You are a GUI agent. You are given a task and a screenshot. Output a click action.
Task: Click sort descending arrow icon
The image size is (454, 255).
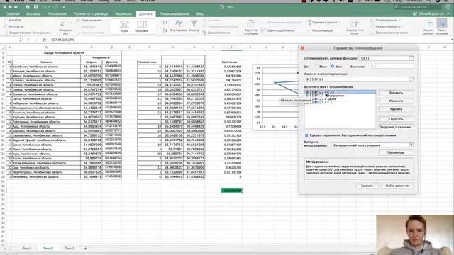[x=165, y=30]
